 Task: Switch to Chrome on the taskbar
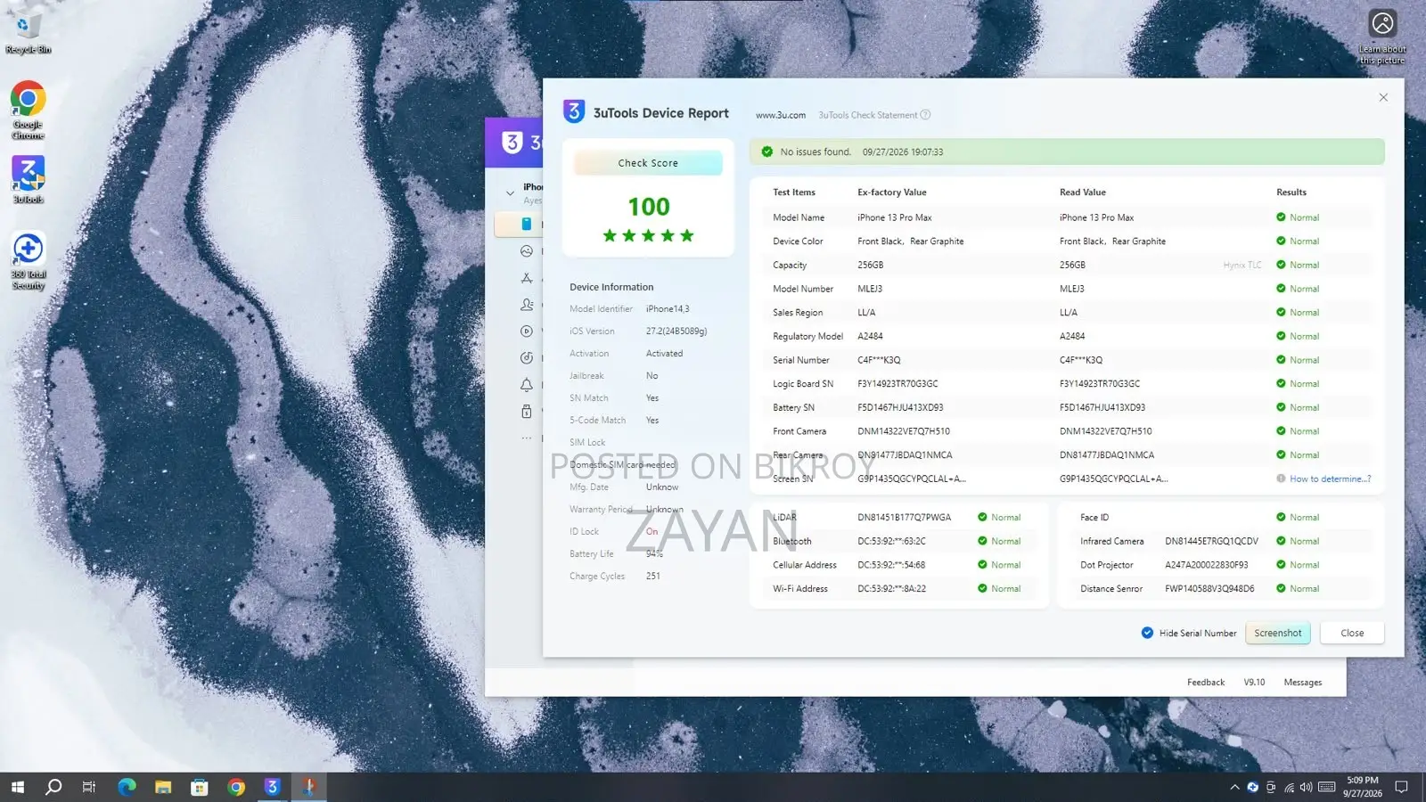pos(236,787)
